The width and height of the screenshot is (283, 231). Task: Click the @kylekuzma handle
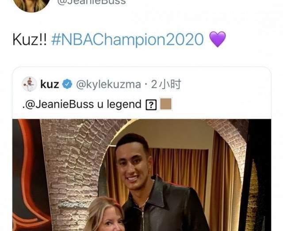pyautogui.click(x=108, y=84)
